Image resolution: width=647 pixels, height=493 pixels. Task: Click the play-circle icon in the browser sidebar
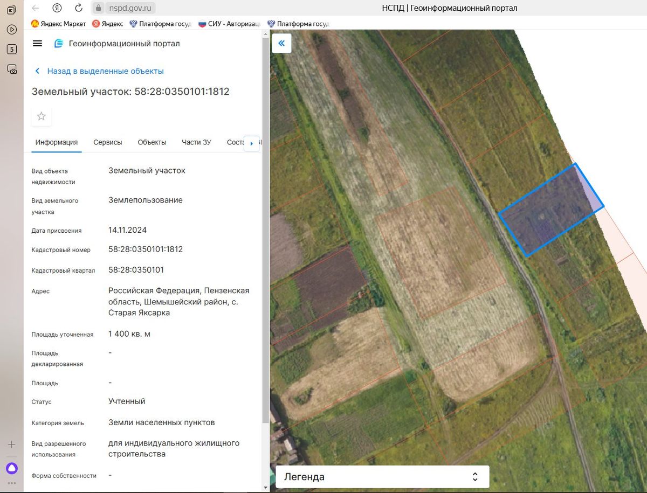11,30
